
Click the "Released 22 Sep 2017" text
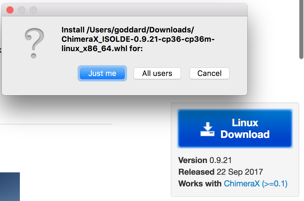220,172
